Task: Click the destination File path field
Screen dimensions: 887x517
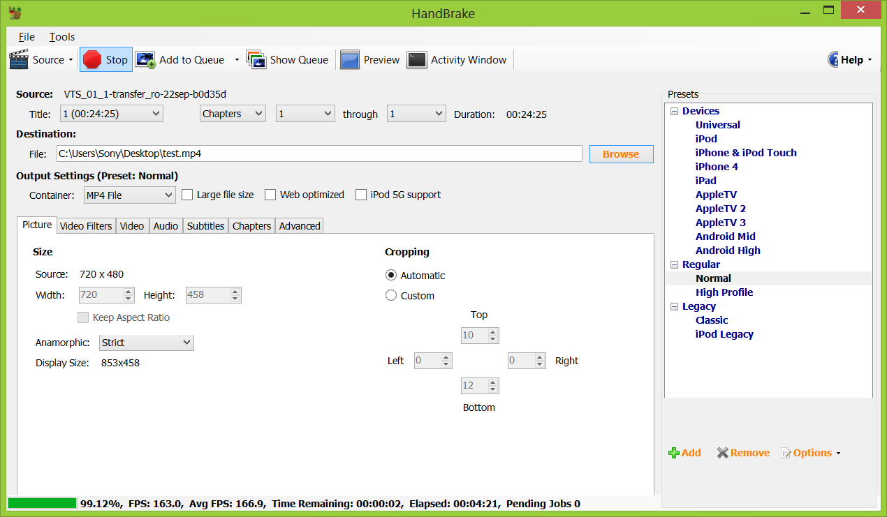Action: click(x=319, y=153)
